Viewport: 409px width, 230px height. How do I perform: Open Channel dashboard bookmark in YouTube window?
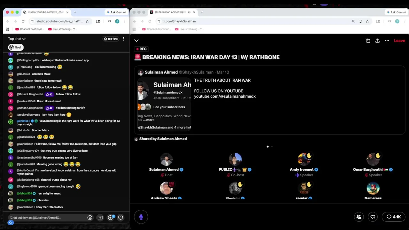click(x=30, y=29)
